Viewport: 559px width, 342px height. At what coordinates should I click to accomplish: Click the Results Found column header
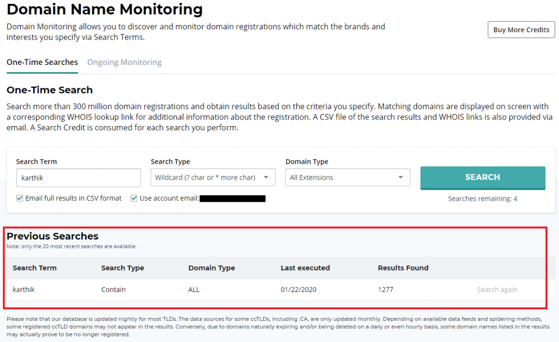click(x=403, y=268)
